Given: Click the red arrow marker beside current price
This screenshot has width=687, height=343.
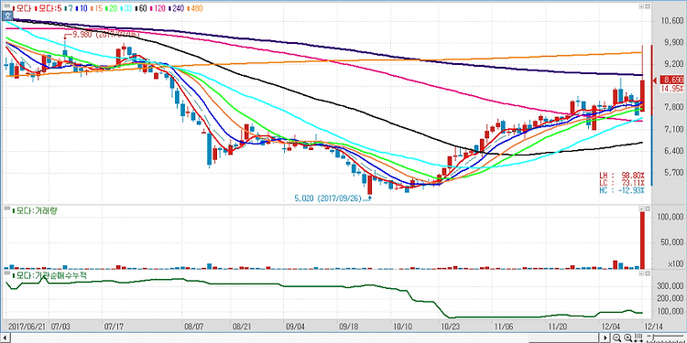Looking at the screenshot, I should [x=656, y=80].
